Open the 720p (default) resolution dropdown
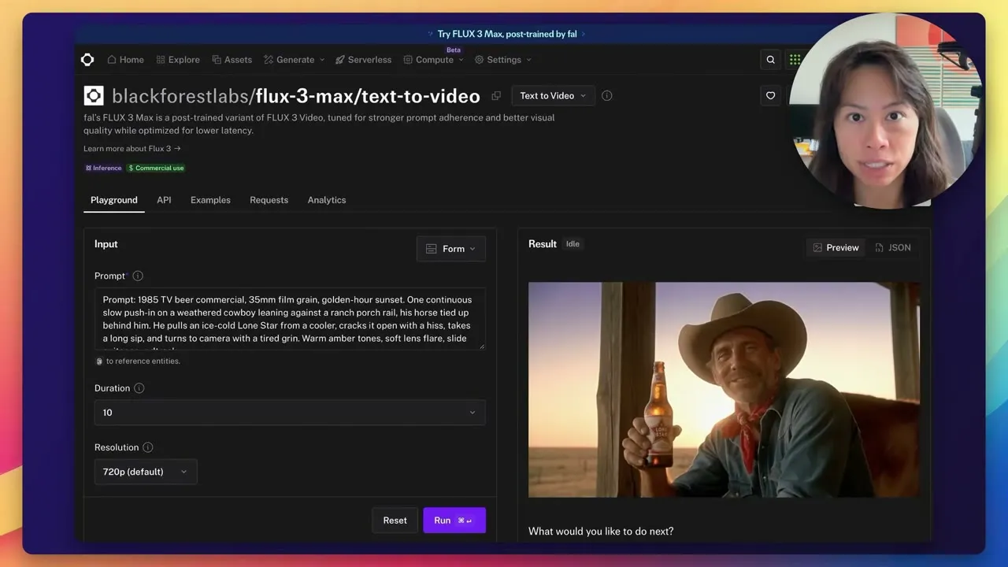This screenshot has width=1008, height=567. pos(146,472)
